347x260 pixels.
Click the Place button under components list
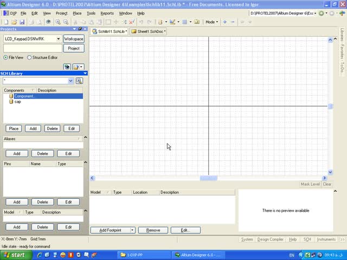pos(14,128)
